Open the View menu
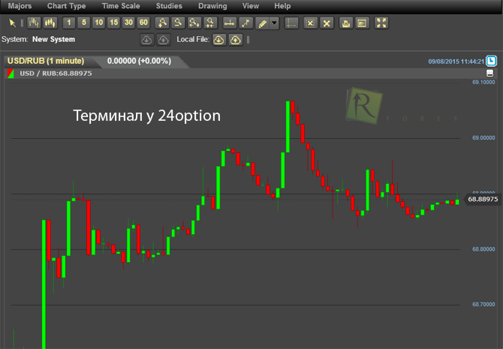 251,6
